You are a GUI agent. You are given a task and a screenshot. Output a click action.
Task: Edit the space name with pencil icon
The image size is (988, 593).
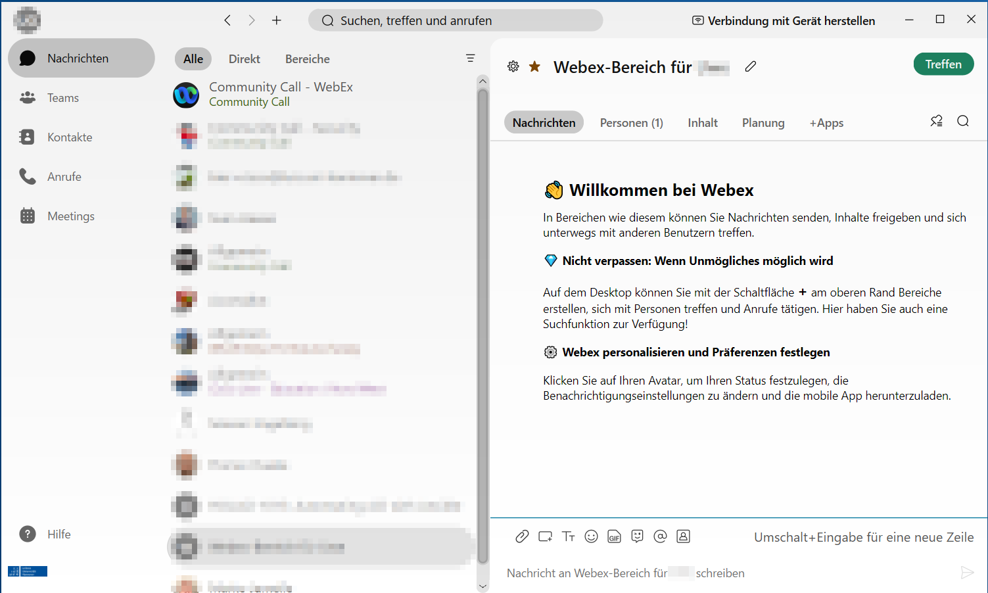(751, 66)
